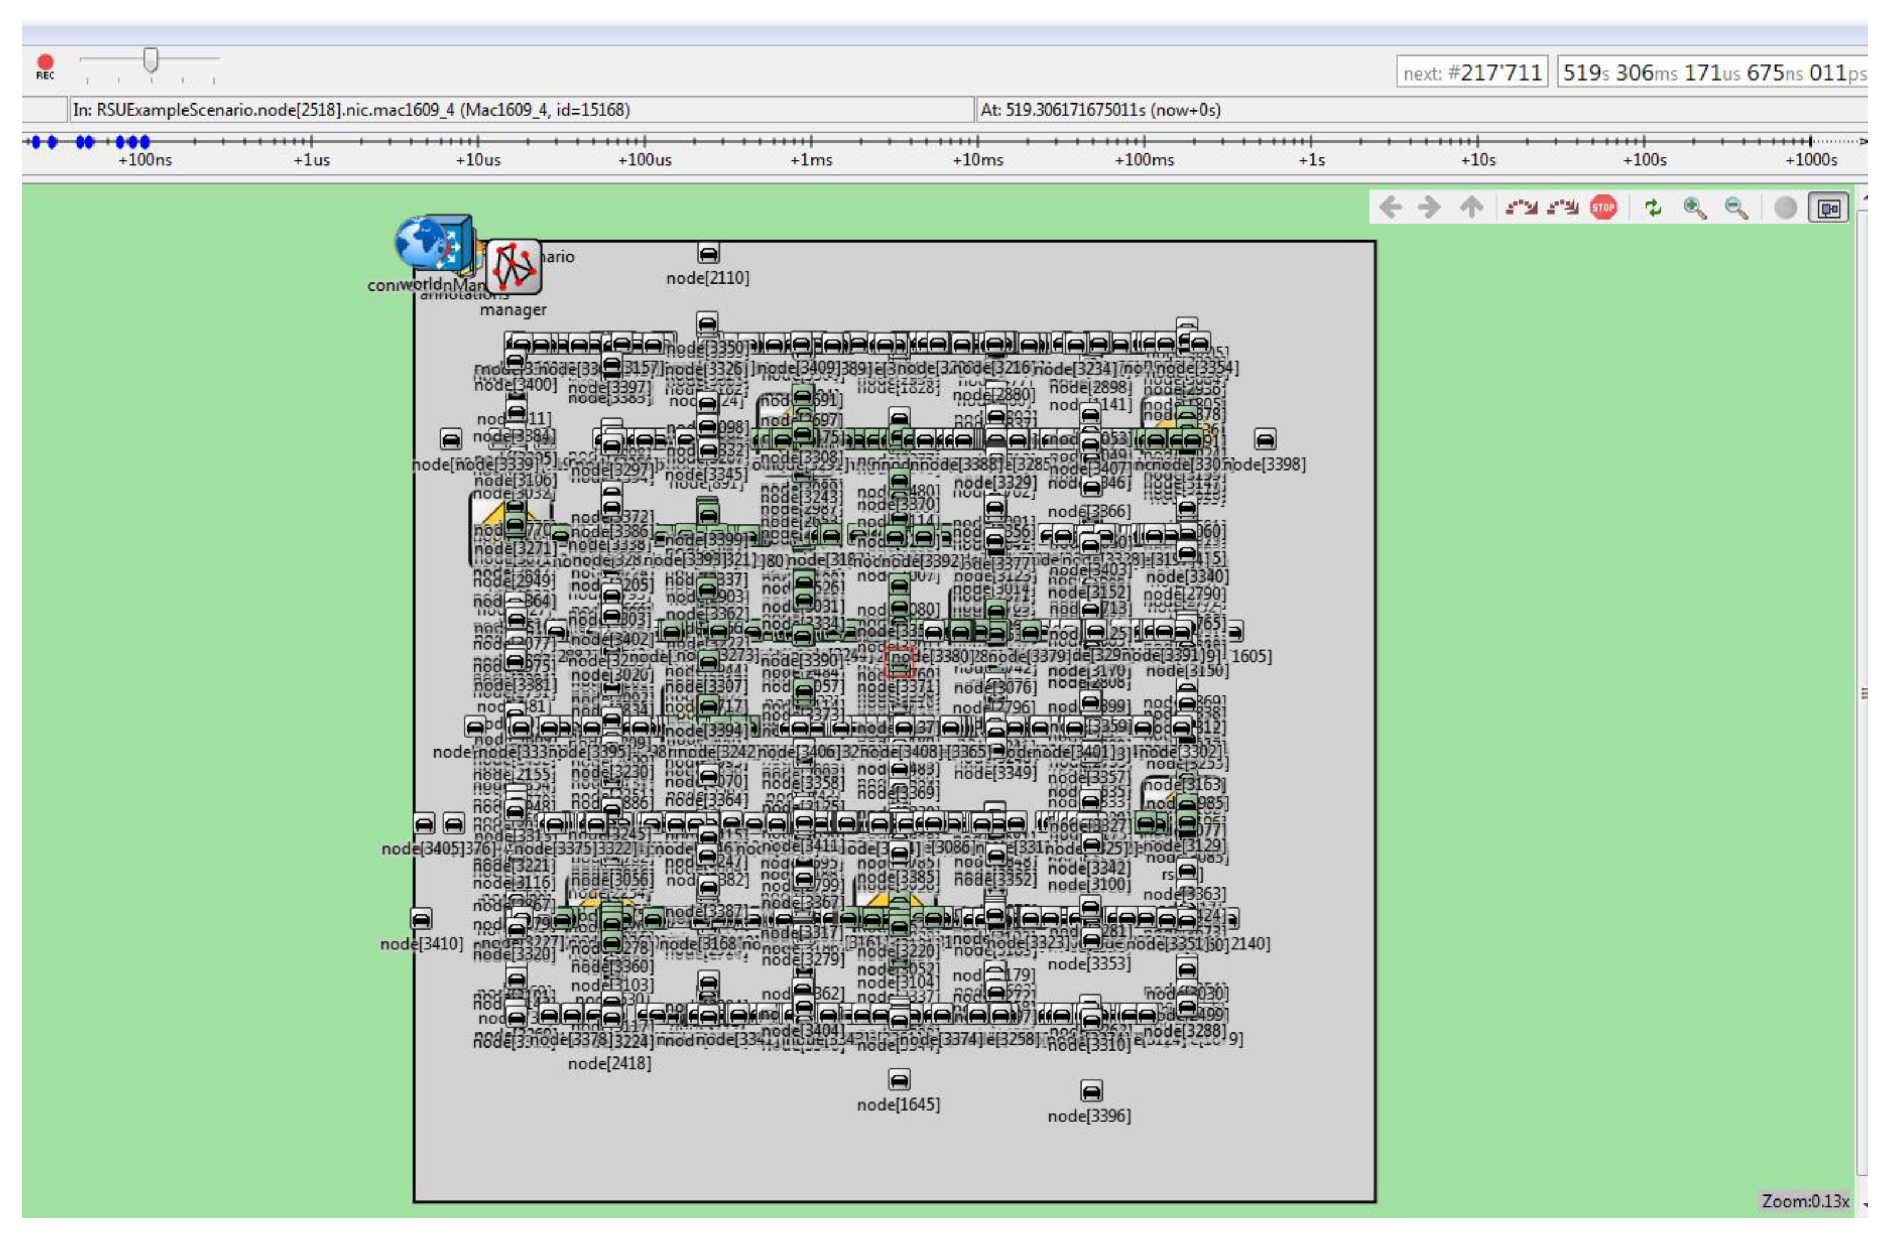
Task: Click the gray circle toolbar button
Action: pos(1785,208)
